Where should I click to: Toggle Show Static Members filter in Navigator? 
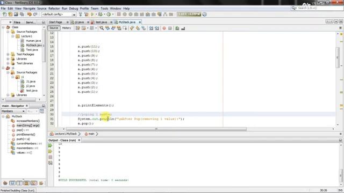[19, 183]
